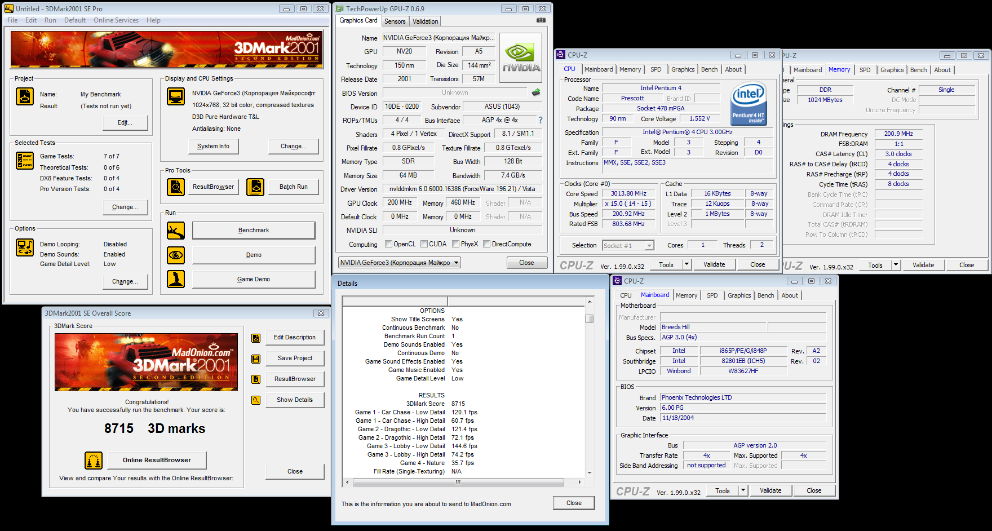Click the Selected Tests checklist icon

coord(25,161)
